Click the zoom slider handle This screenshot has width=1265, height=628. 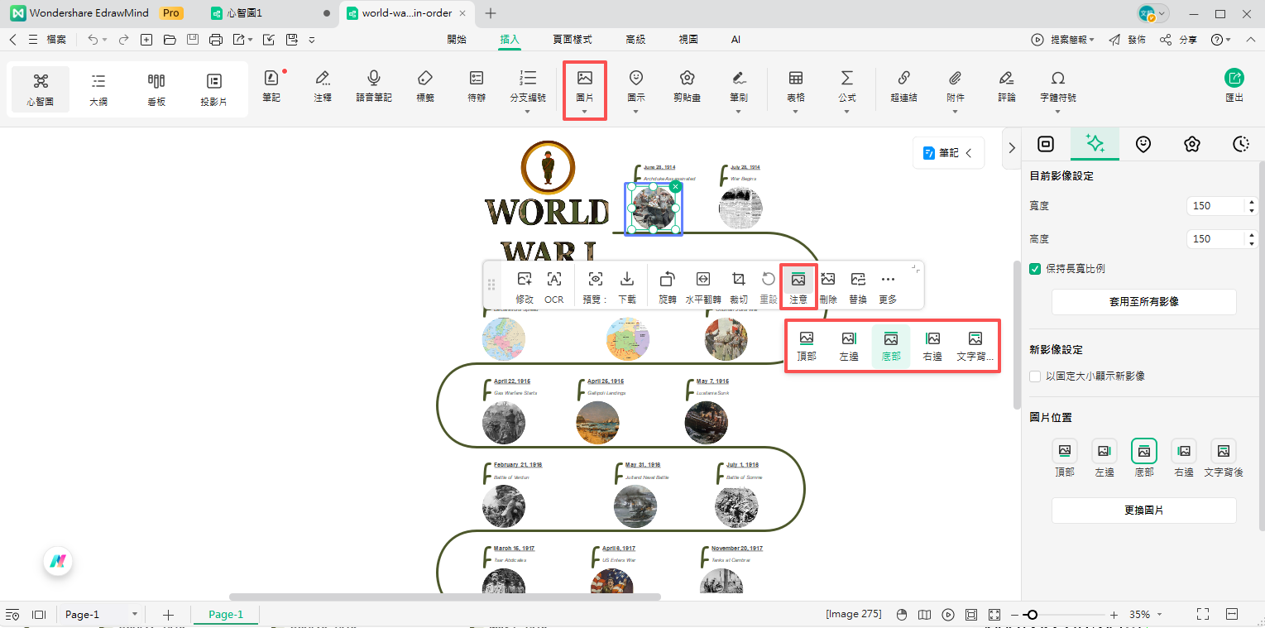click(1032, 615)
